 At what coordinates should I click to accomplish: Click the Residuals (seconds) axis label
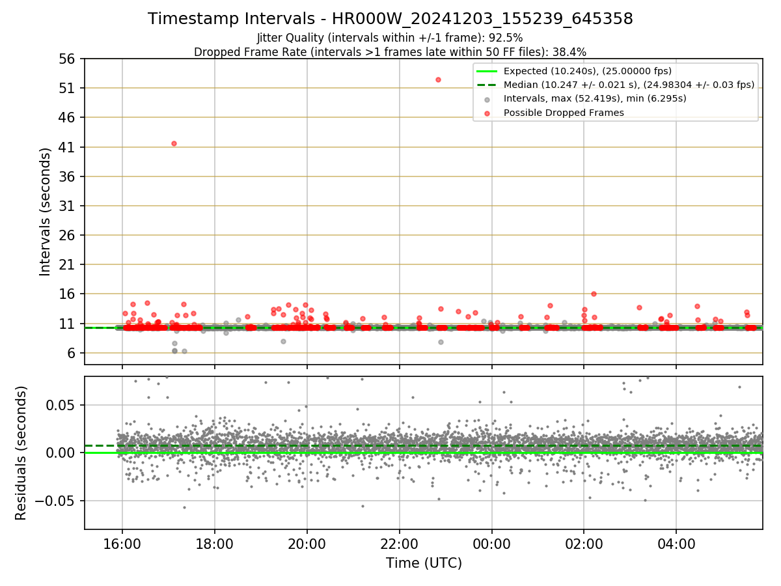(21, 453)
